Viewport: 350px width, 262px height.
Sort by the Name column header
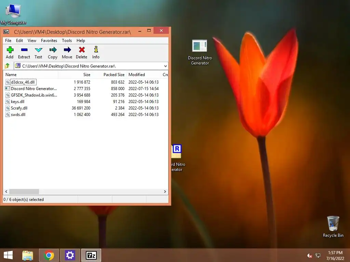pyautogui.click(x=30, y=75)
